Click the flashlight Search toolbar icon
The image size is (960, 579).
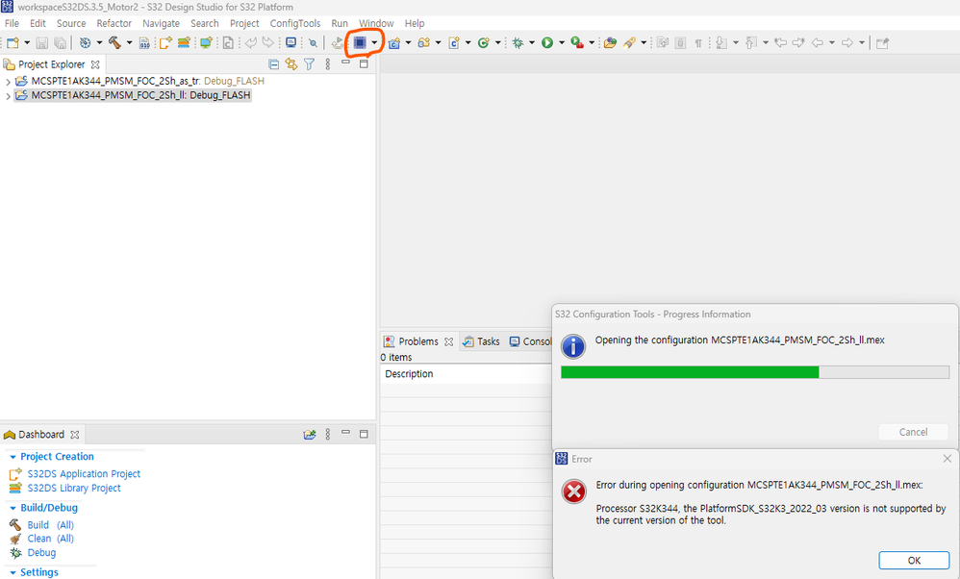629,43
